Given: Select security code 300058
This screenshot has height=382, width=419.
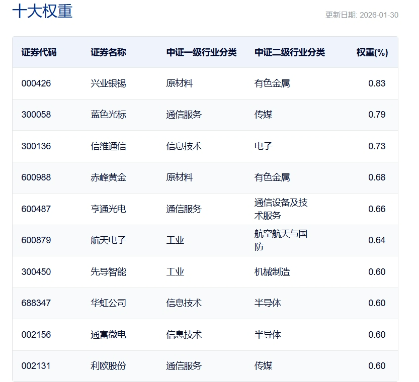Looking at the screenshot, I should 36,115.
